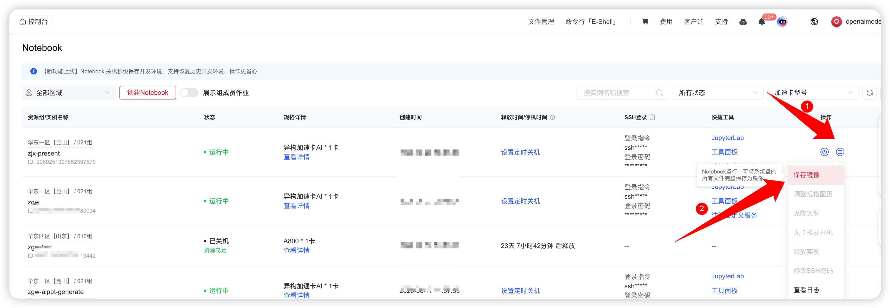Image resolution: width=890 pixels, height=308 pixels.
Task: Select 查看日志 from the action menu
Action: tap(816, 290)
